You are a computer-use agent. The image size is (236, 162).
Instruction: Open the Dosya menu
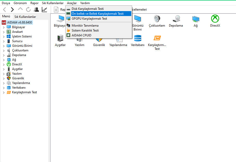[6, 3]
